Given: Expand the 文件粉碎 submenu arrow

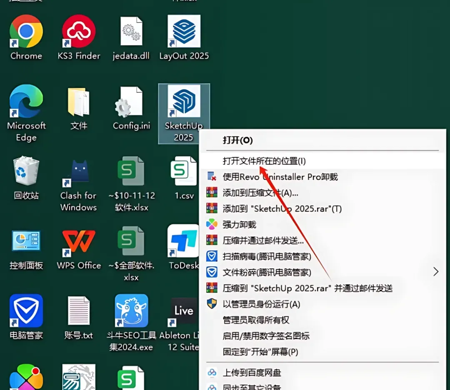Looking at the screenshot, I should (x=436, y=271).
